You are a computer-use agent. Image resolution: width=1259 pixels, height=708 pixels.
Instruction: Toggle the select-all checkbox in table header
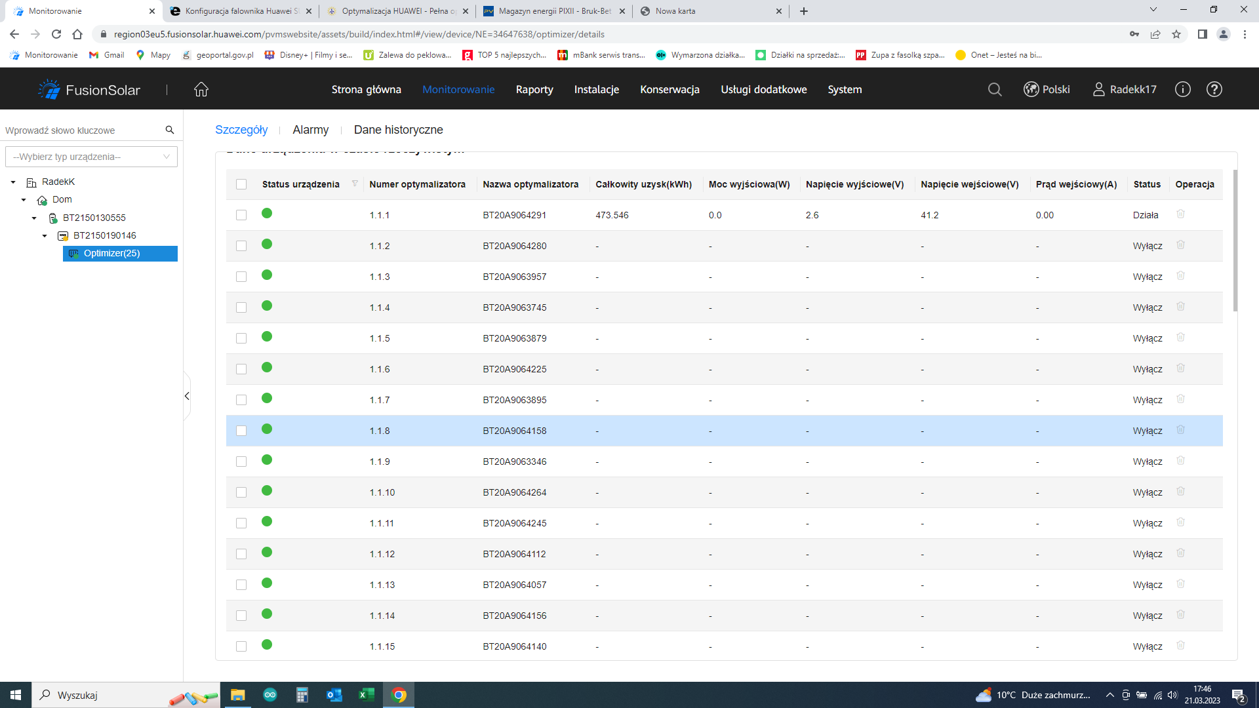(x=241, y=184)
